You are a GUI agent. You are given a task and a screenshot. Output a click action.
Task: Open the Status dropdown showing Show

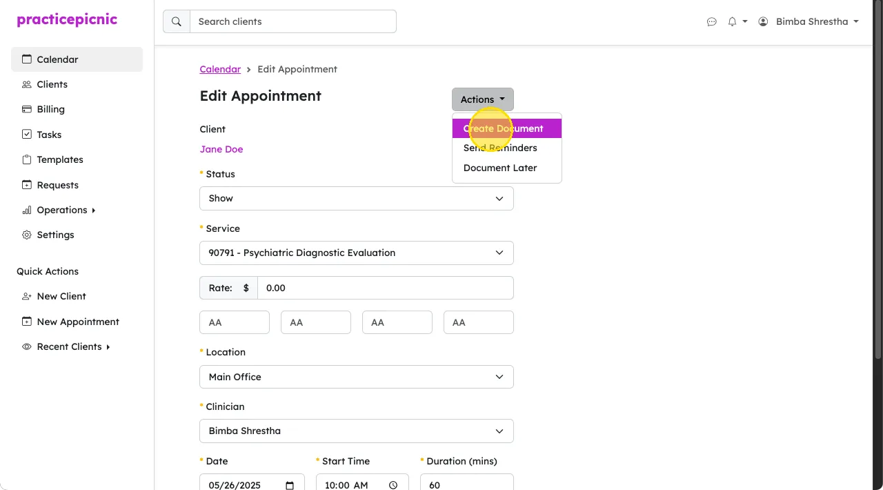357,198
